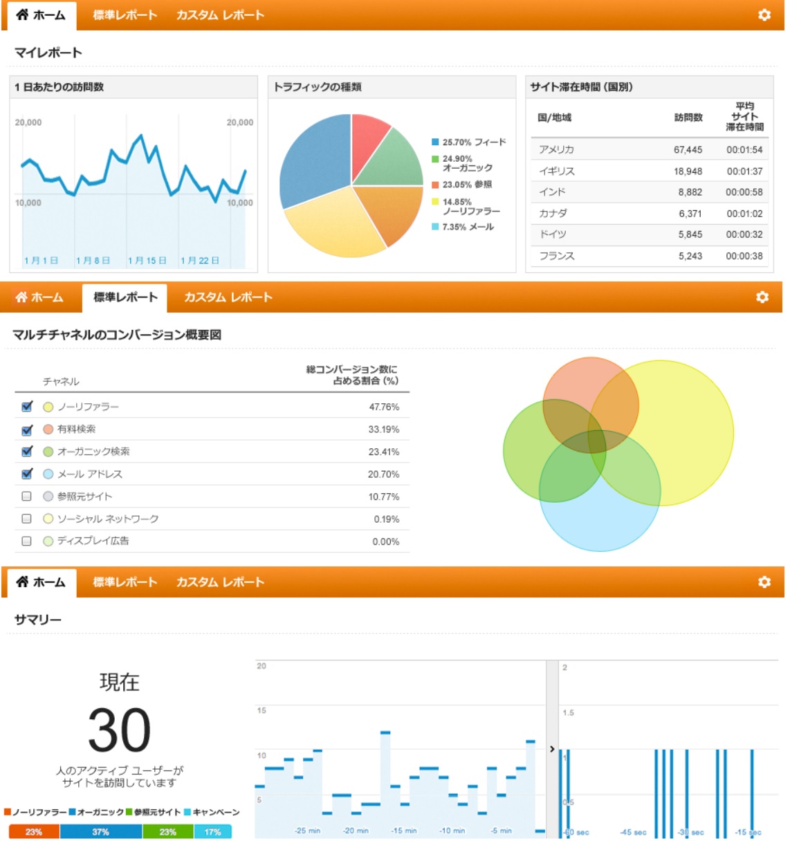The height and width of the screenshot is (841, 790).
Task: Click the yellow circle icon beside ノーリファラー
Action: (x=48, y=407)
